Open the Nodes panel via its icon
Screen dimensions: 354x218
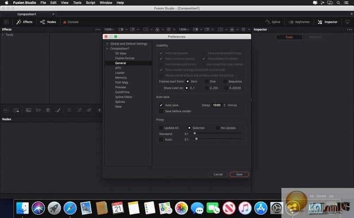point(42,22)
